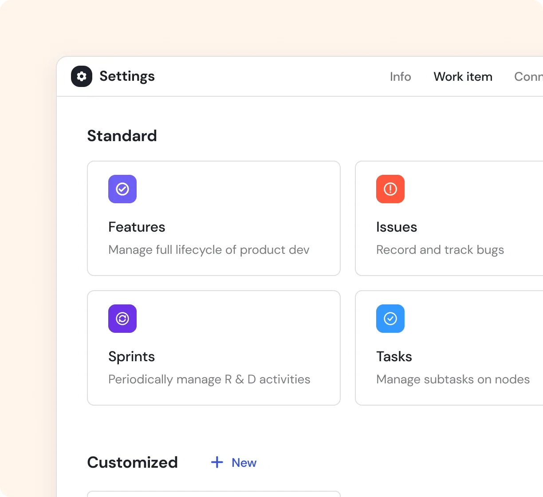Click the Settings gear icon

[82, 76]
